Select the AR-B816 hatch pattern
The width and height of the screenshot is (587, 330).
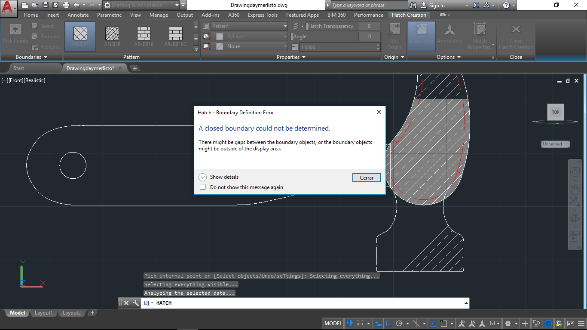point(143,36)
